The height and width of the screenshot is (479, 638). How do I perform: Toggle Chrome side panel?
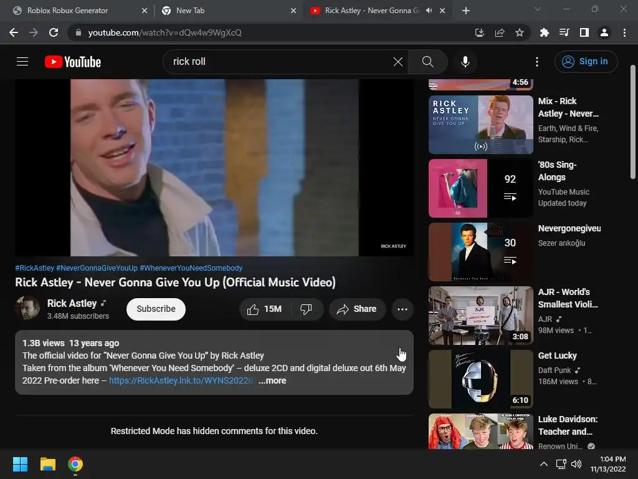[584, 32]
